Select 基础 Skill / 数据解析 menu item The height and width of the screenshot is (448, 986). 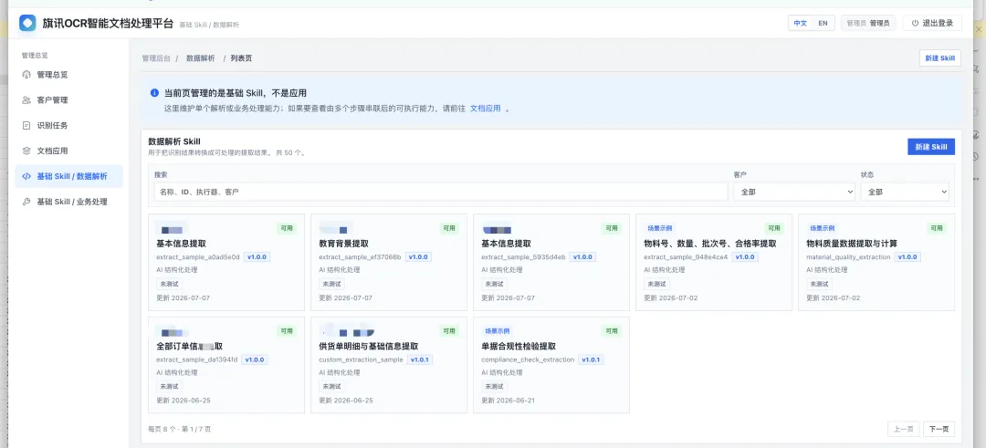coord(68,177)
